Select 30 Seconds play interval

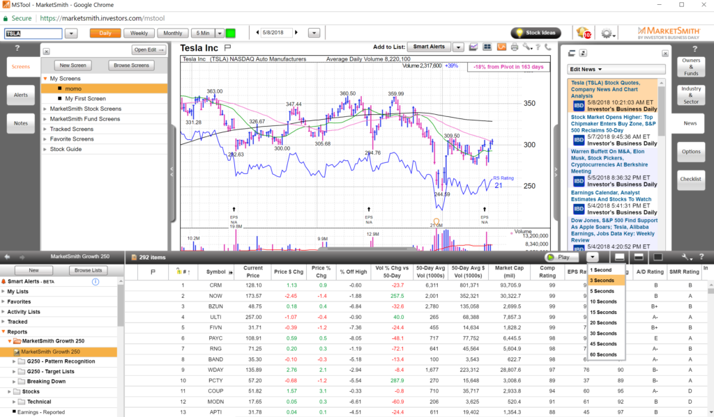606,333
